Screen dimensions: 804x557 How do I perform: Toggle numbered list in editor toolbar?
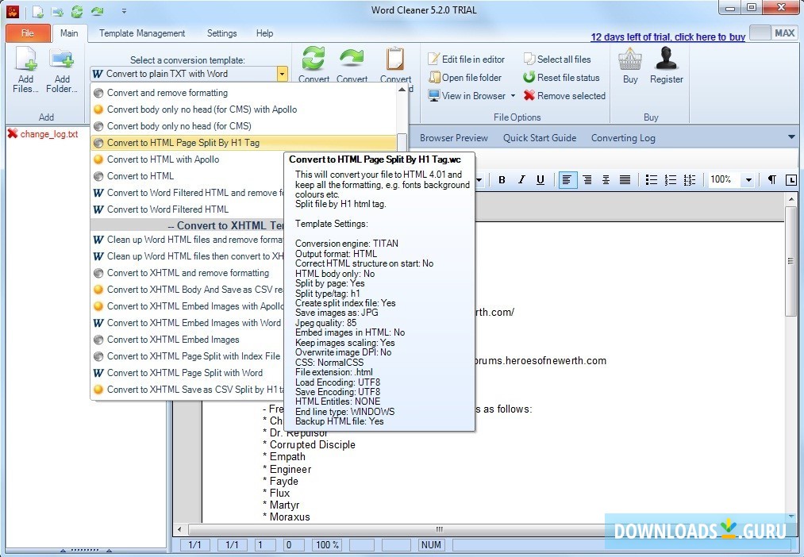[x=670, y=180]
